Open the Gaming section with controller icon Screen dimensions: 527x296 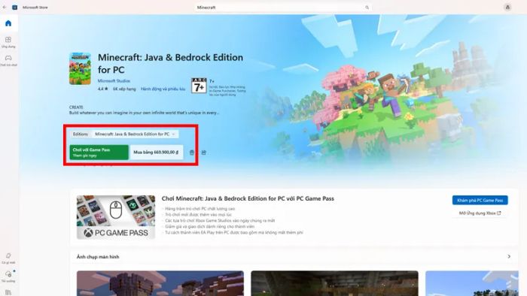click(8, 60)
